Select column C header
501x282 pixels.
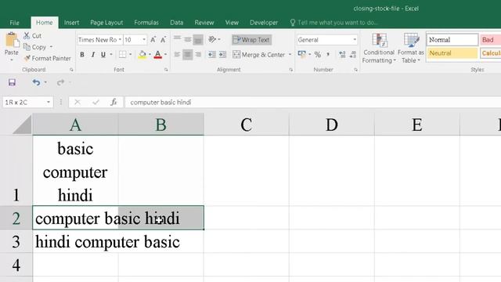point(247,125)
